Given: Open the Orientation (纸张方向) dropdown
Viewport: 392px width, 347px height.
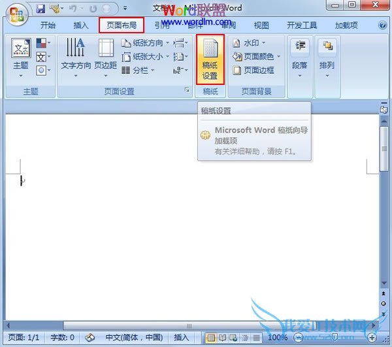Looking at the screenshot, I should click(145, 43).
